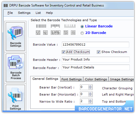Switch to the Font Settings tab
The height and width of the screenshot is (114, 136).
click(72, 79)
